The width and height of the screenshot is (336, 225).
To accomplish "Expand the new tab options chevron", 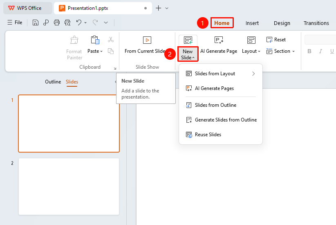I will 167,8.
